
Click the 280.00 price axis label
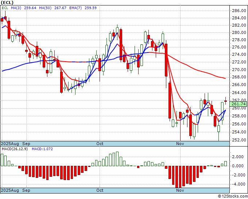(x=239, y=32)
